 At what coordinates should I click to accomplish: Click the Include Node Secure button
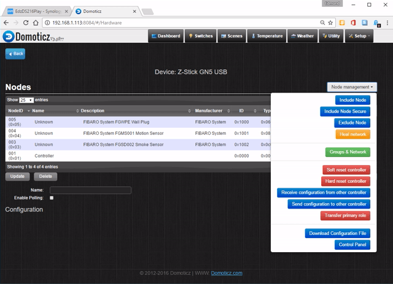[x=345, y=112]
